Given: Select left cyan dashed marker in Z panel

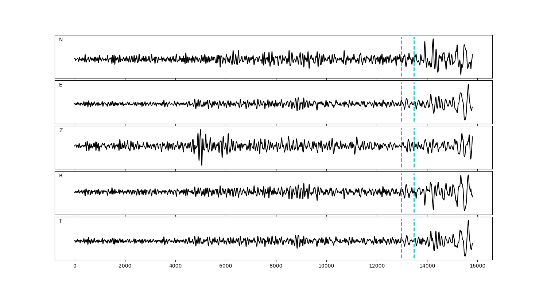Looking at the screenshot, I should 401,157.
